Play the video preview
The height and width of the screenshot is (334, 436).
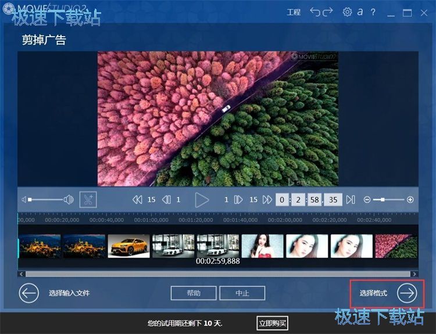point(202,199)
